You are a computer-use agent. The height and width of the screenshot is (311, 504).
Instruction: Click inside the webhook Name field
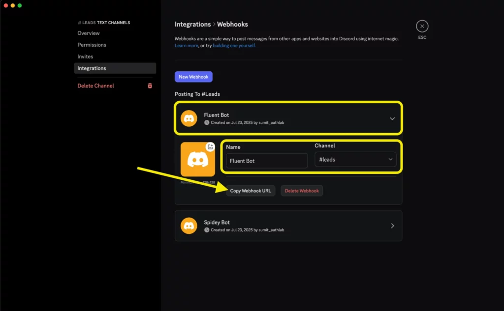[x=266, y=161]
